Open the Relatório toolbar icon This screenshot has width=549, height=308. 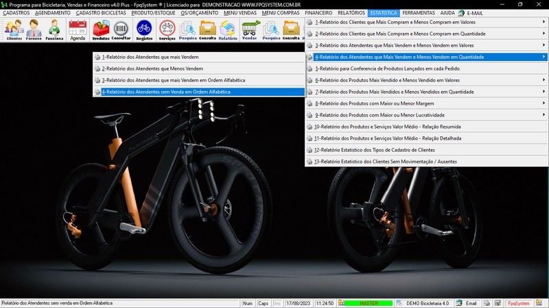click(x=228, y=29)
